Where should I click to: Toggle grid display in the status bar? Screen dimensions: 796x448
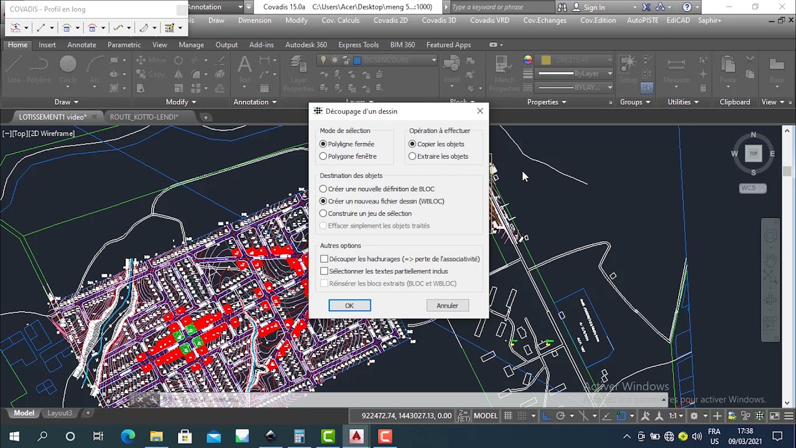pyautogui.click(x=508, y=416)
